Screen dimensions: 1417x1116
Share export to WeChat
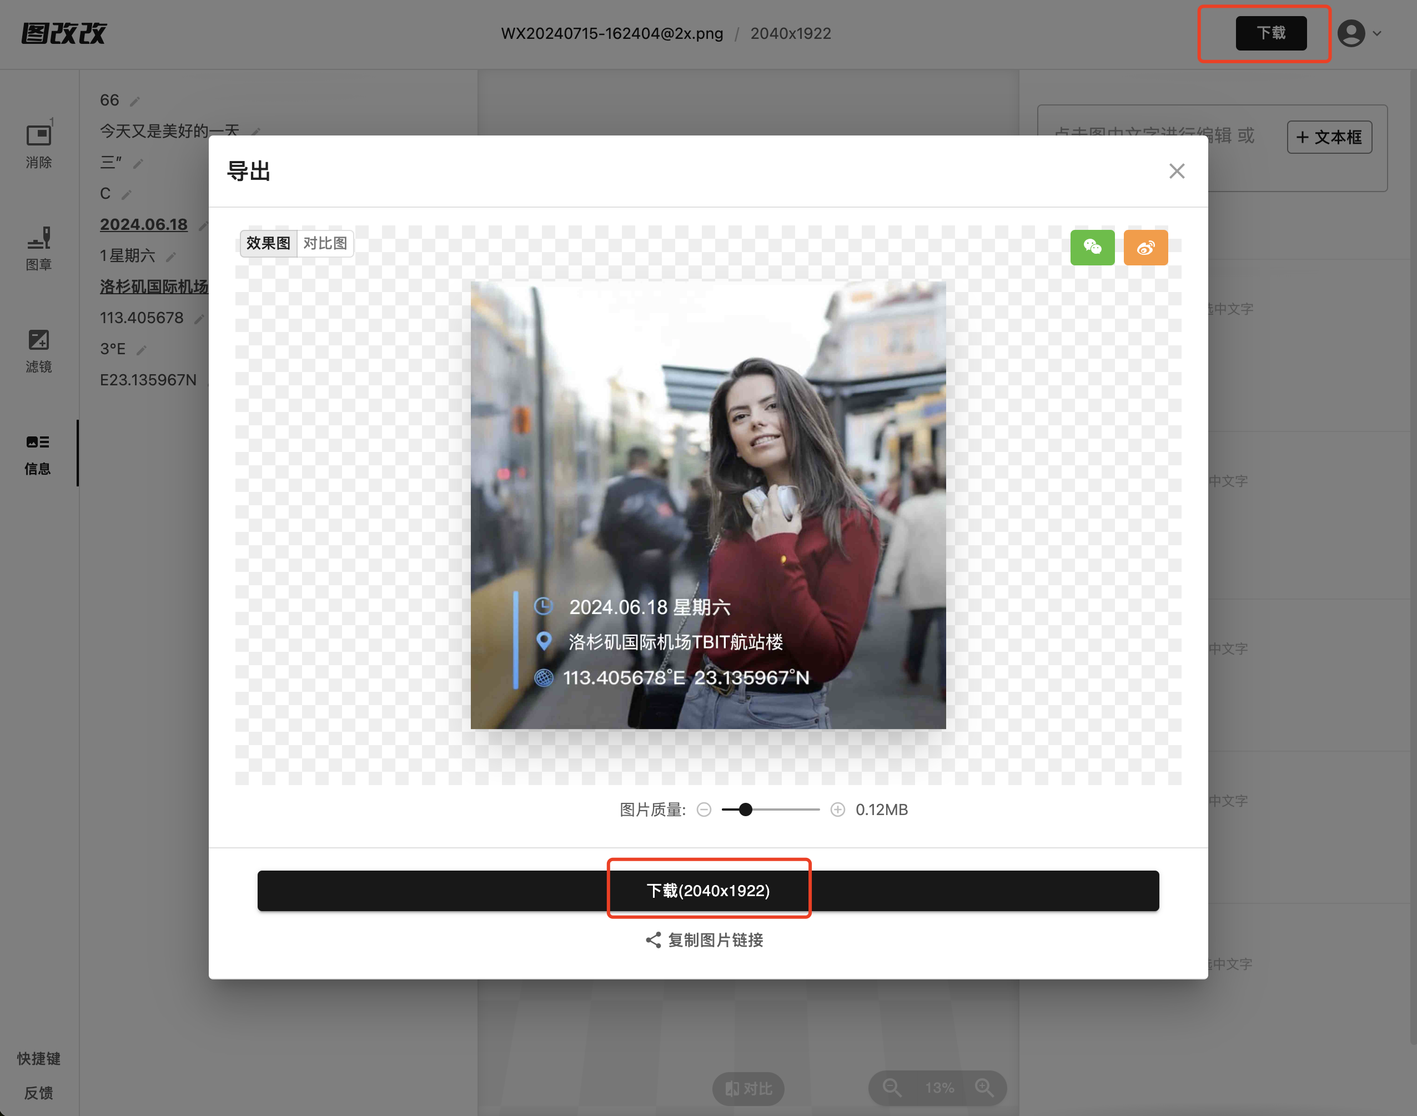(1092, 247)
